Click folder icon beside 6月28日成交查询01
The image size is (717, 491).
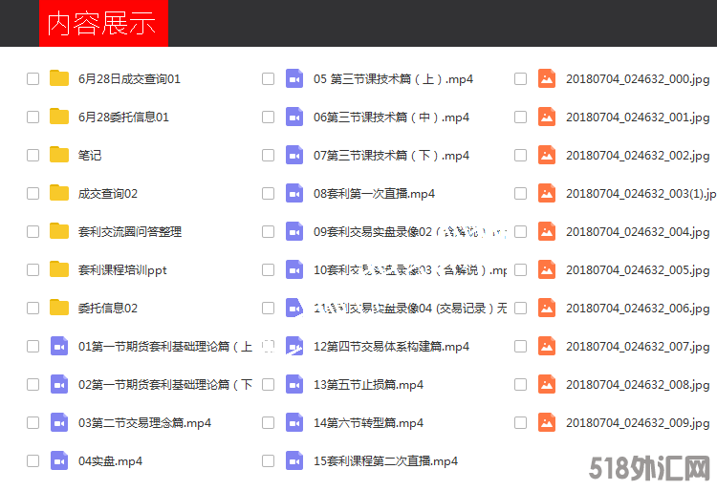tap(59, 78)
